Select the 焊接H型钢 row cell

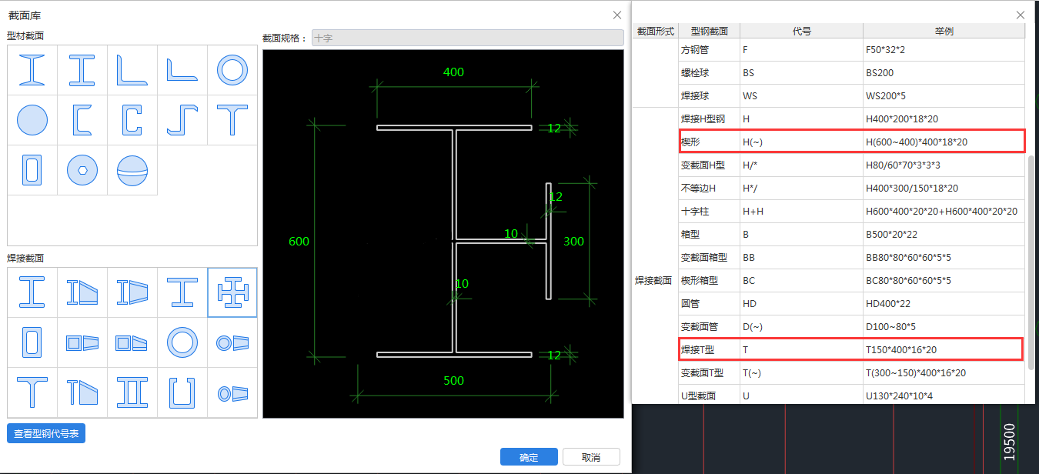pyautogui.click(x=709, y=119)
